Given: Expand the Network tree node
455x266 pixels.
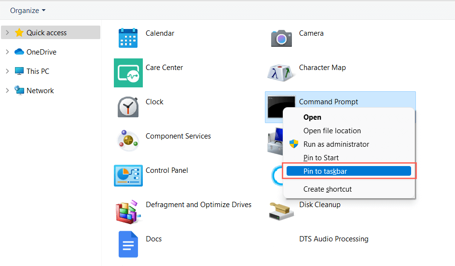Looking at the screenshot, I should click(7, 91).
